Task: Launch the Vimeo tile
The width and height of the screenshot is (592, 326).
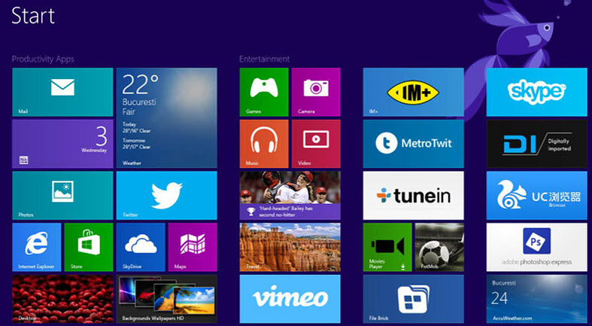Action: coord(290,298)
